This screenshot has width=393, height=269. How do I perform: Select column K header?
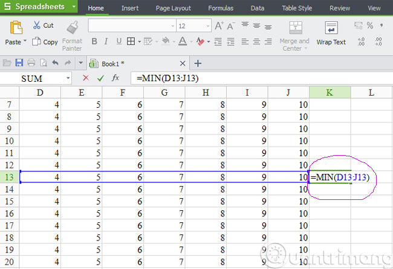pos(330,93)
